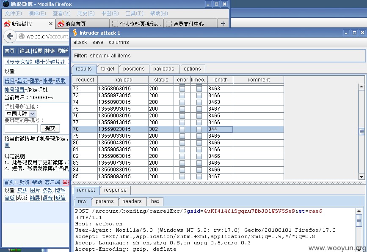The width and height of the screenshot is (367, 252).
Task: Click the Firefox back arrow button
Action: click(x=10, y=36)
